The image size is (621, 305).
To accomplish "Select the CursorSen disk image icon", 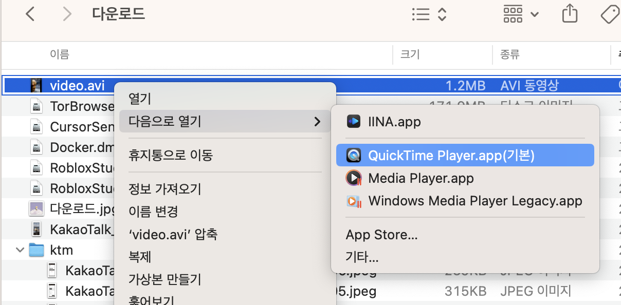I will 36,126.
